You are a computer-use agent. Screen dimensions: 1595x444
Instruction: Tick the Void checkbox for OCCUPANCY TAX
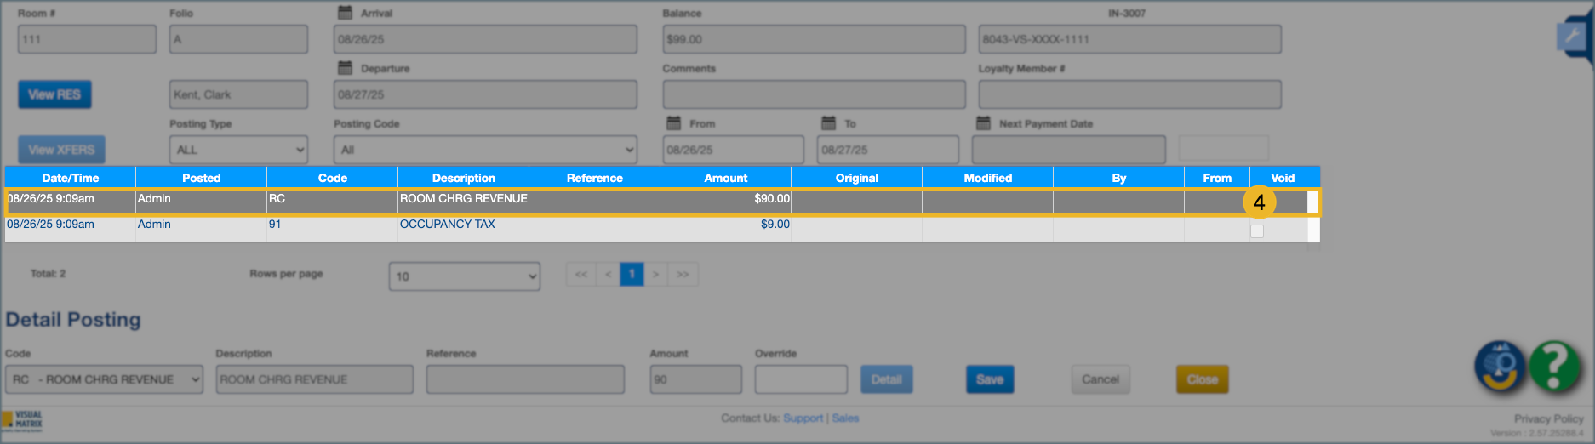coord(1256,231)
